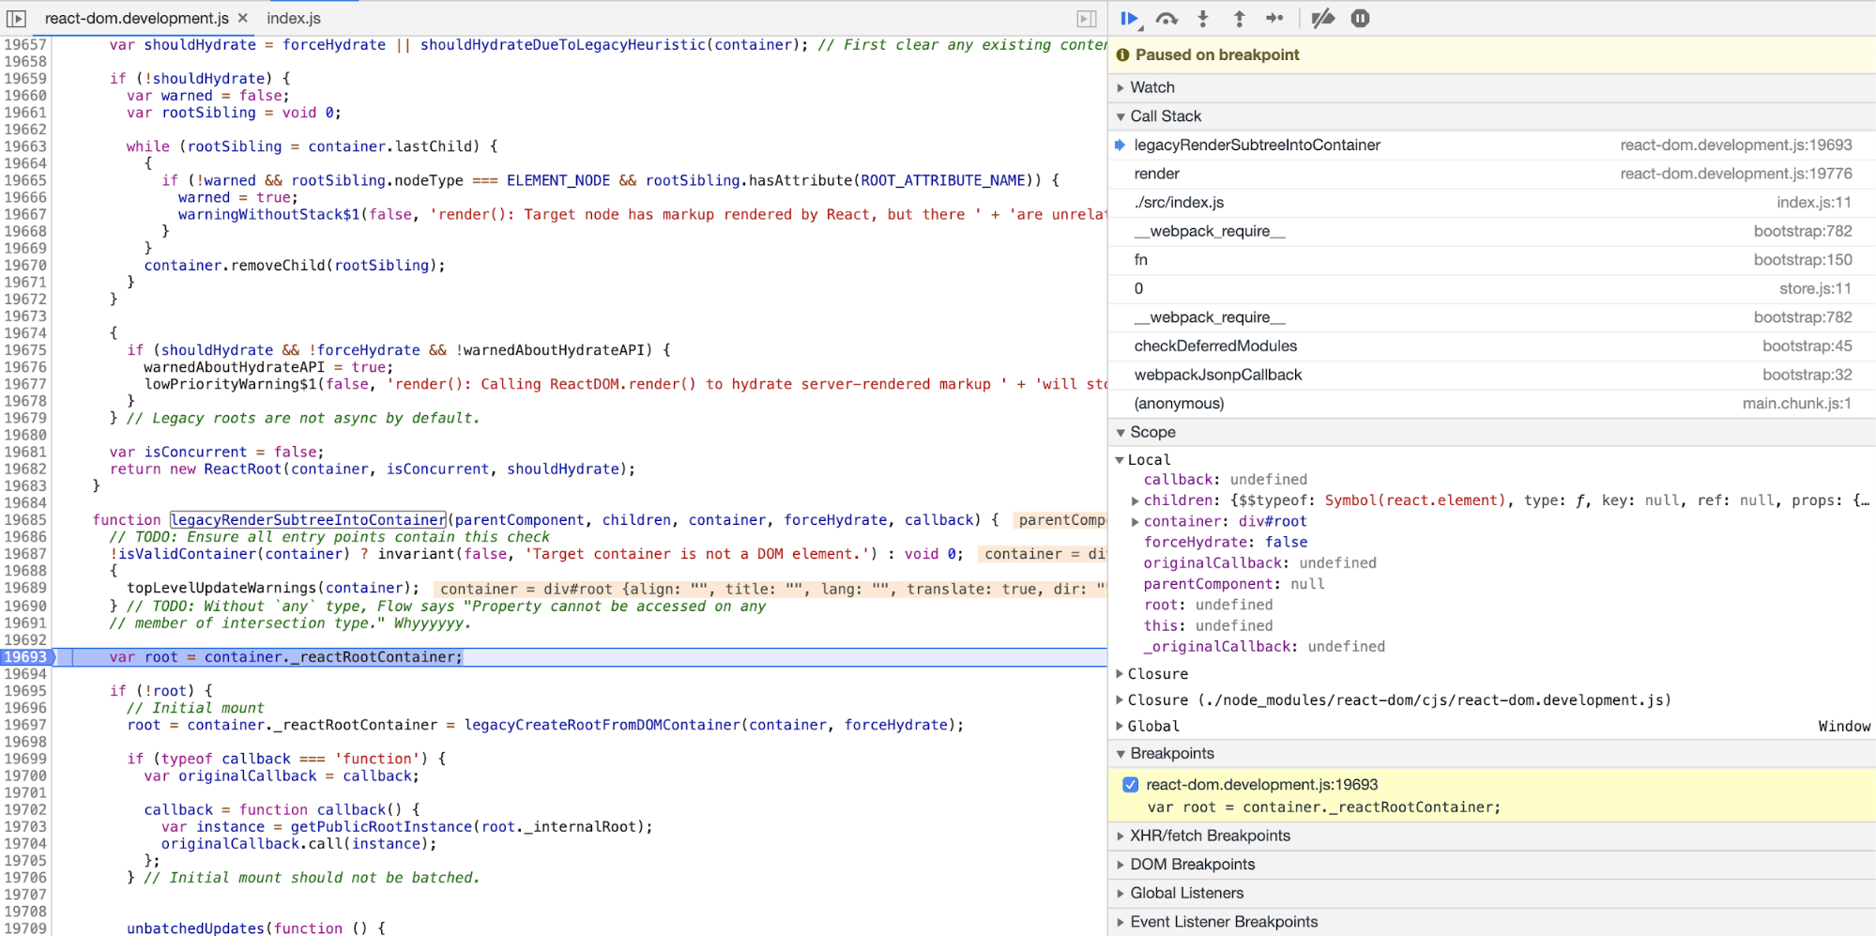1876x937 pixels.
Task: Collapse the Scope section
Action: tap(1121, 432)
